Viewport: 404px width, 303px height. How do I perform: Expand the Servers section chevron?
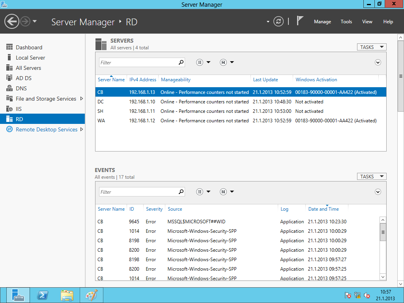click(378, 62)
